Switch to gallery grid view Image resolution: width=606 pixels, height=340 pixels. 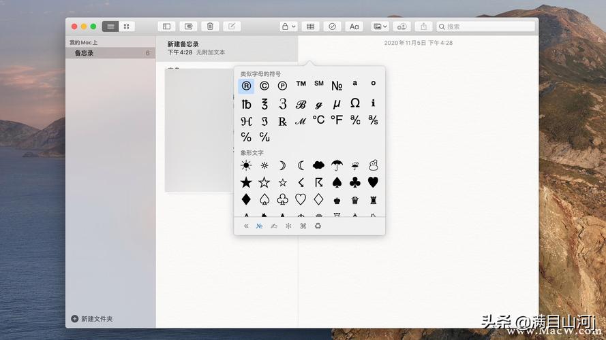tap(127, 27)
